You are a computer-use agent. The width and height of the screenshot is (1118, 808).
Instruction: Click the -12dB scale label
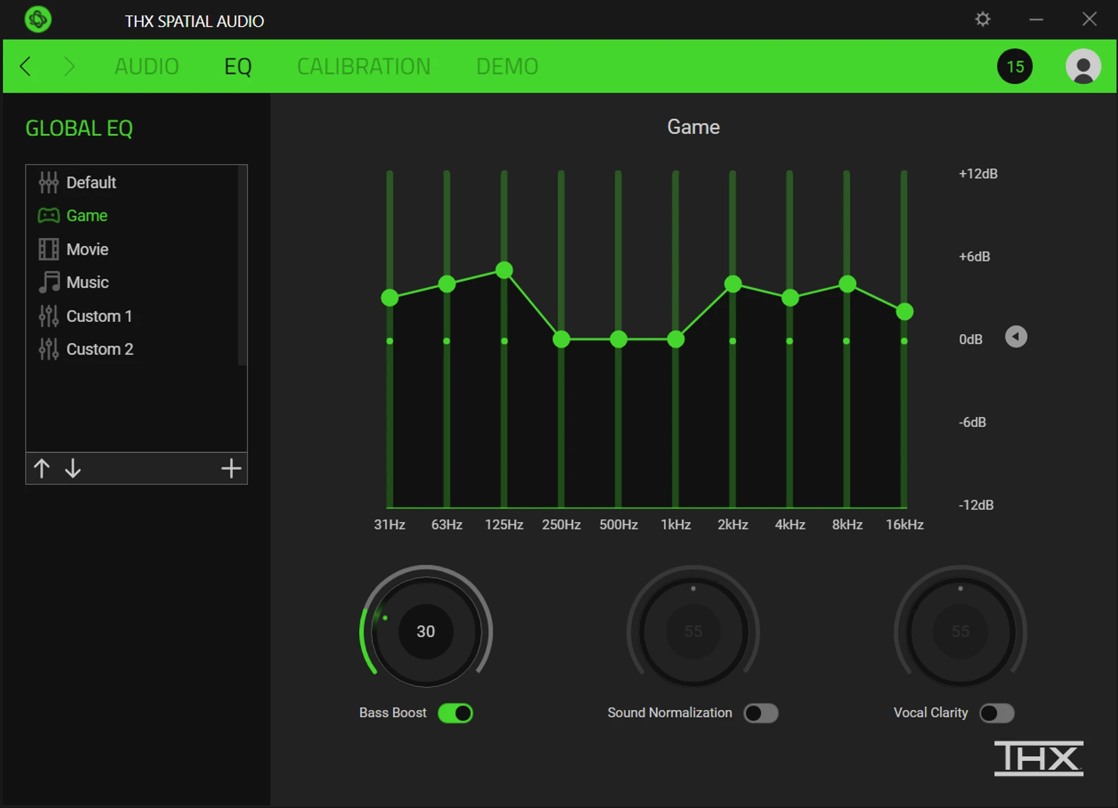977,505
